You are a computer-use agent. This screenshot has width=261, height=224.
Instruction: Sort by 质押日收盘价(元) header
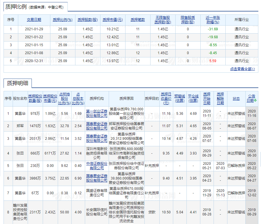(x=166, y=98)
